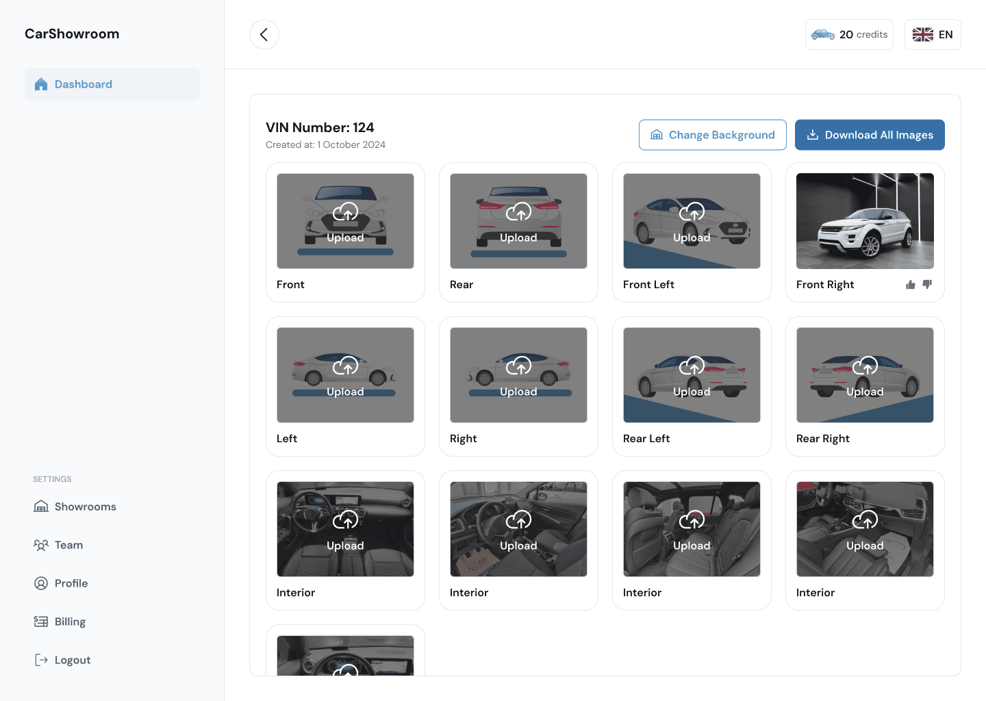Give thumbs up to Front Right image
The width and height of the screenshot is (986, 701).
pos(911,285)
